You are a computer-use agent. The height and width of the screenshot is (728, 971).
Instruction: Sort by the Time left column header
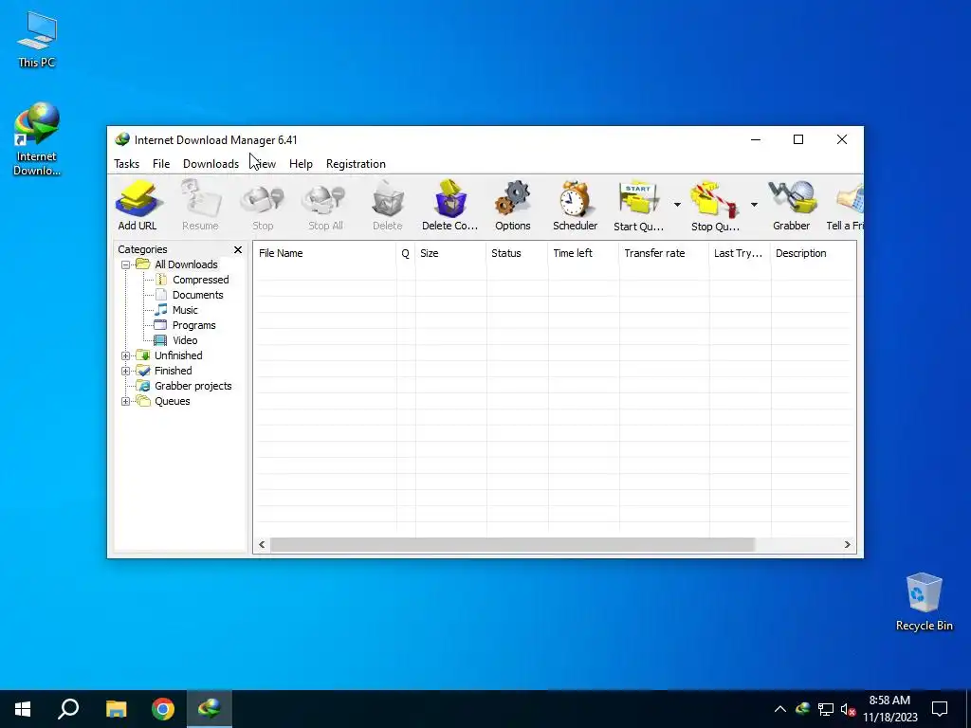pos(583,253)
